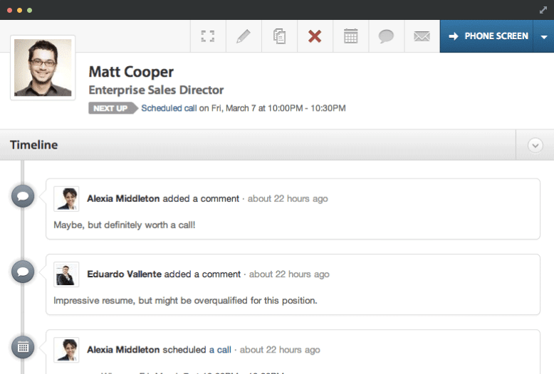
Task: Collapse the Timeline section chevron
Action: (535, 145)
